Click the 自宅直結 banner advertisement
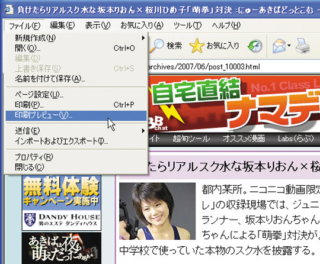This screenshot has width=320, height=264. [x=234, y=104]
